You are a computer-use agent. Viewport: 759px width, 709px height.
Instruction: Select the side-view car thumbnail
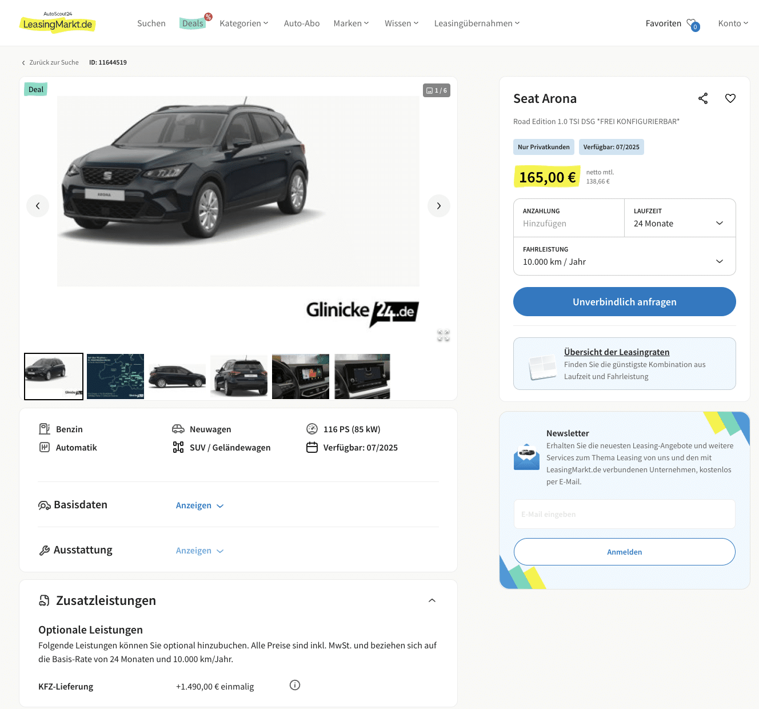point(177,376)
